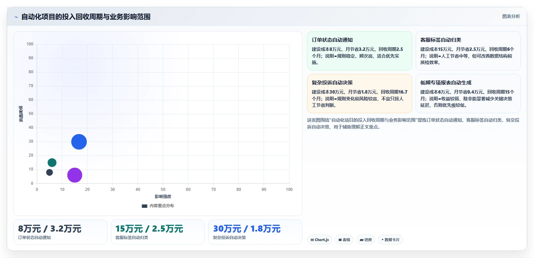Click the page title 自动化项目的投入回收周期与业务影响范围
Viewport: 534px width, 258px height.
86,17
